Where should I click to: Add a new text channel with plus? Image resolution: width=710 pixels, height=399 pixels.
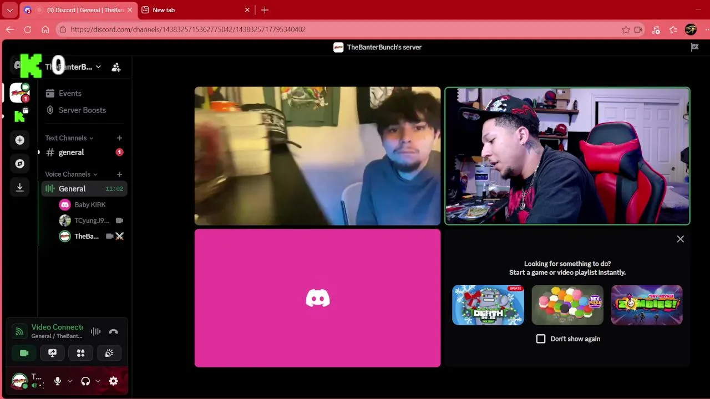(119, 138)
